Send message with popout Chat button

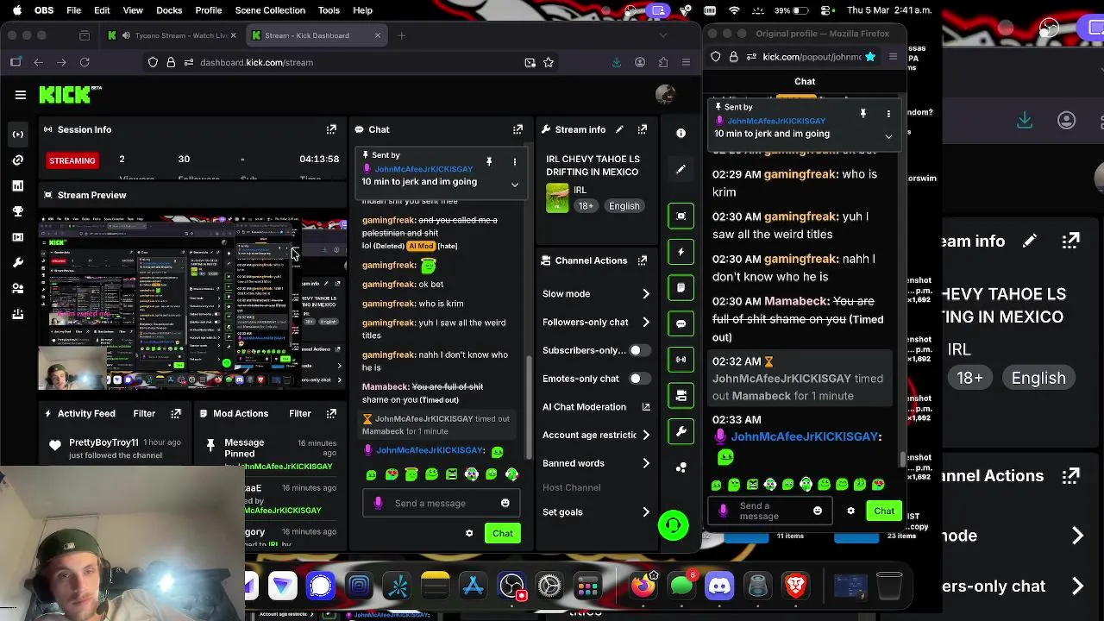coord(884,511)
